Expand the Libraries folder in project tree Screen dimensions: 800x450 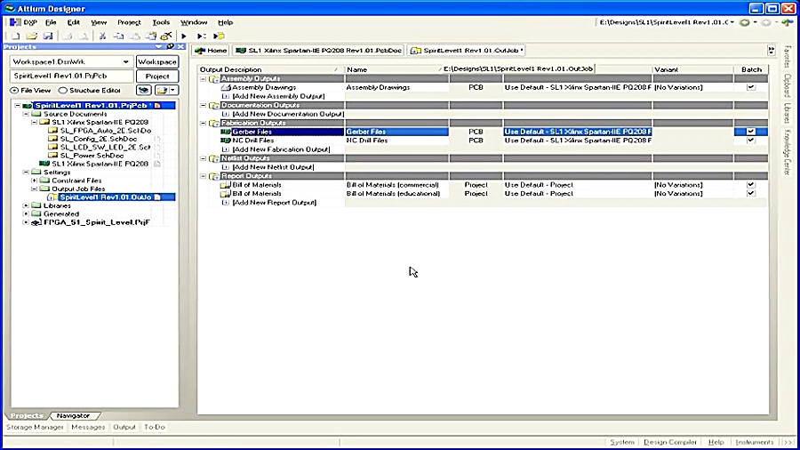pos(26,205)
